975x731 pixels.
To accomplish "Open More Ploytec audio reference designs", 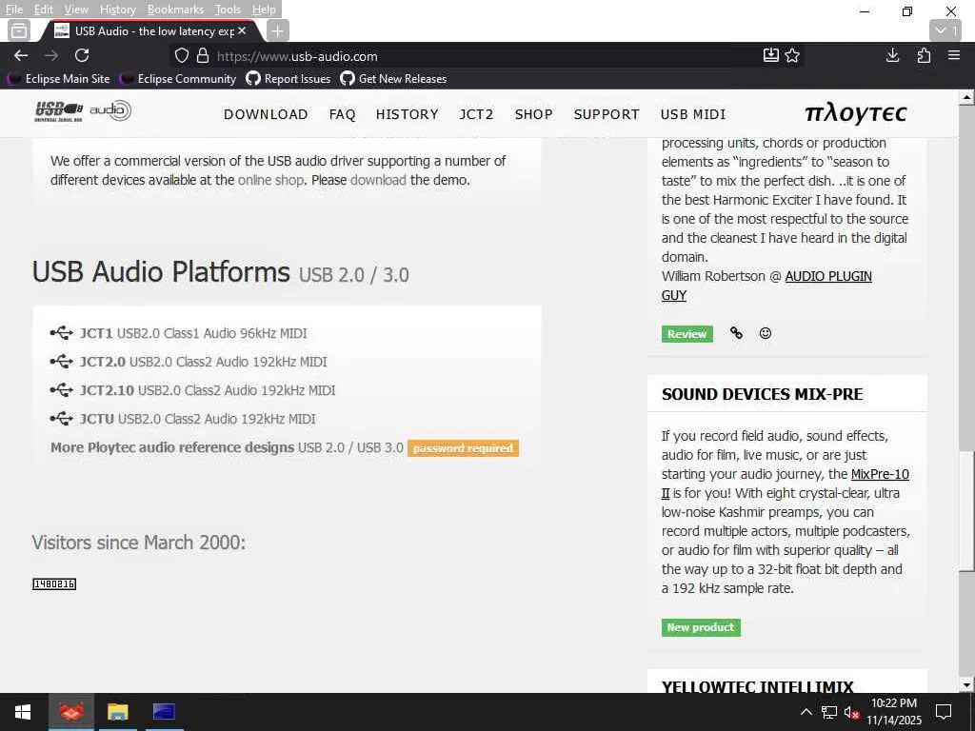I will [227, 447].
